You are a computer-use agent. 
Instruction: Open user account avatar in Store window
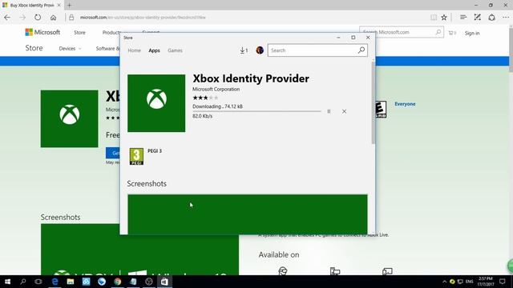(x=260, y=50)
